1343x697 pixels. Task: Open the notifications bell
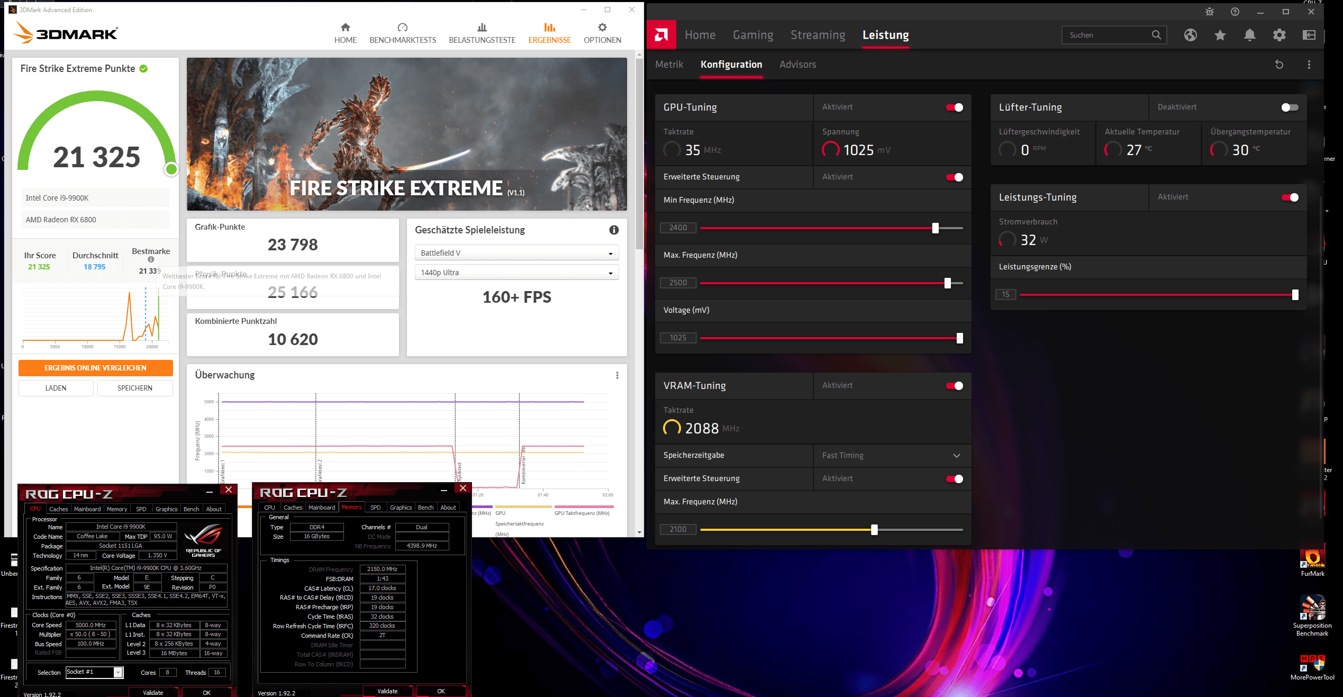pos(1250,35)
